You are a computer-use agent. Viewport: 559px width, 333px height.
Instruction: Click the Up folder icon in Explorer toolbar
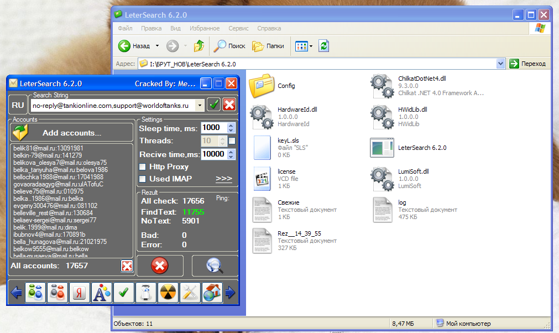(x=199, y=46)
